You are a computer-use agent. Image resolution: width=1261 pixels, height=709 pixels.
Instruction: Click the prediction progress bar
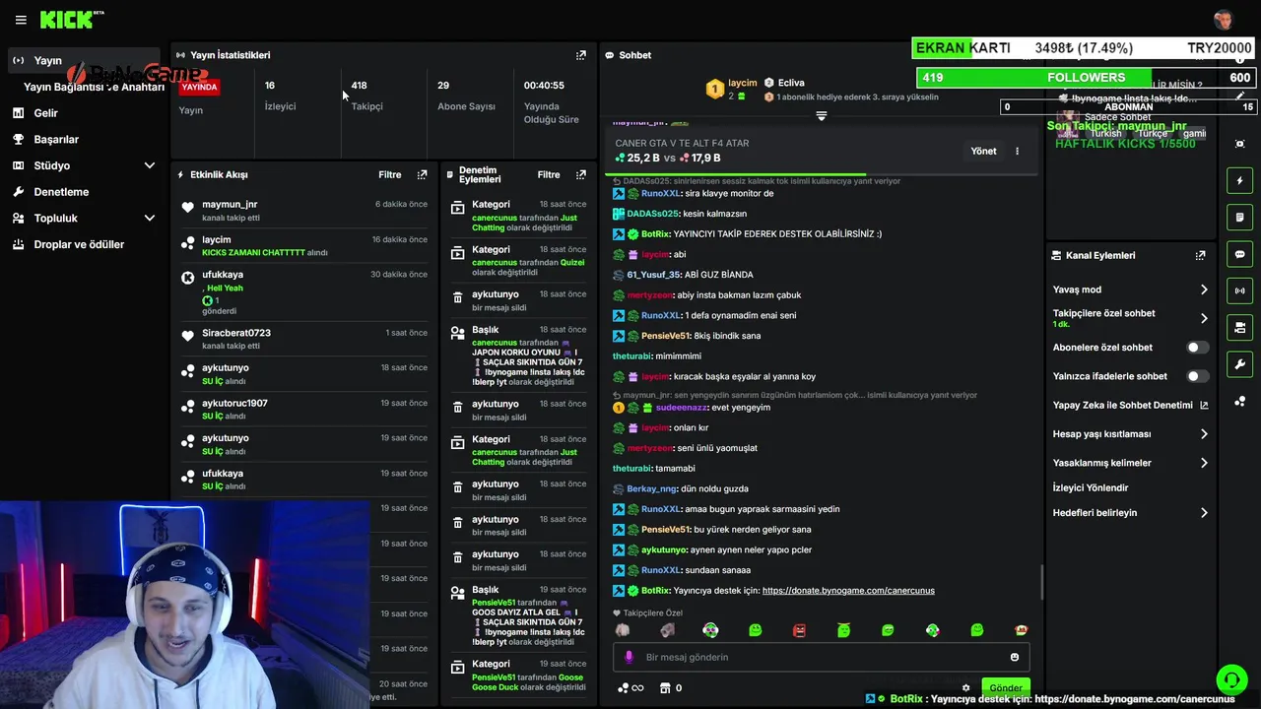[821, 174]
